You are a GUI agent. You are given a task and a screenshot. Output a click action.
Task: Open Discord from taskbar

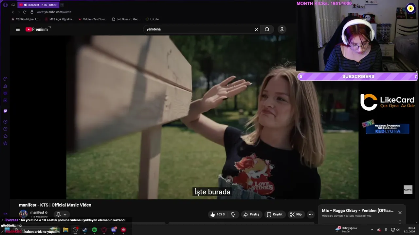point(114,230)
